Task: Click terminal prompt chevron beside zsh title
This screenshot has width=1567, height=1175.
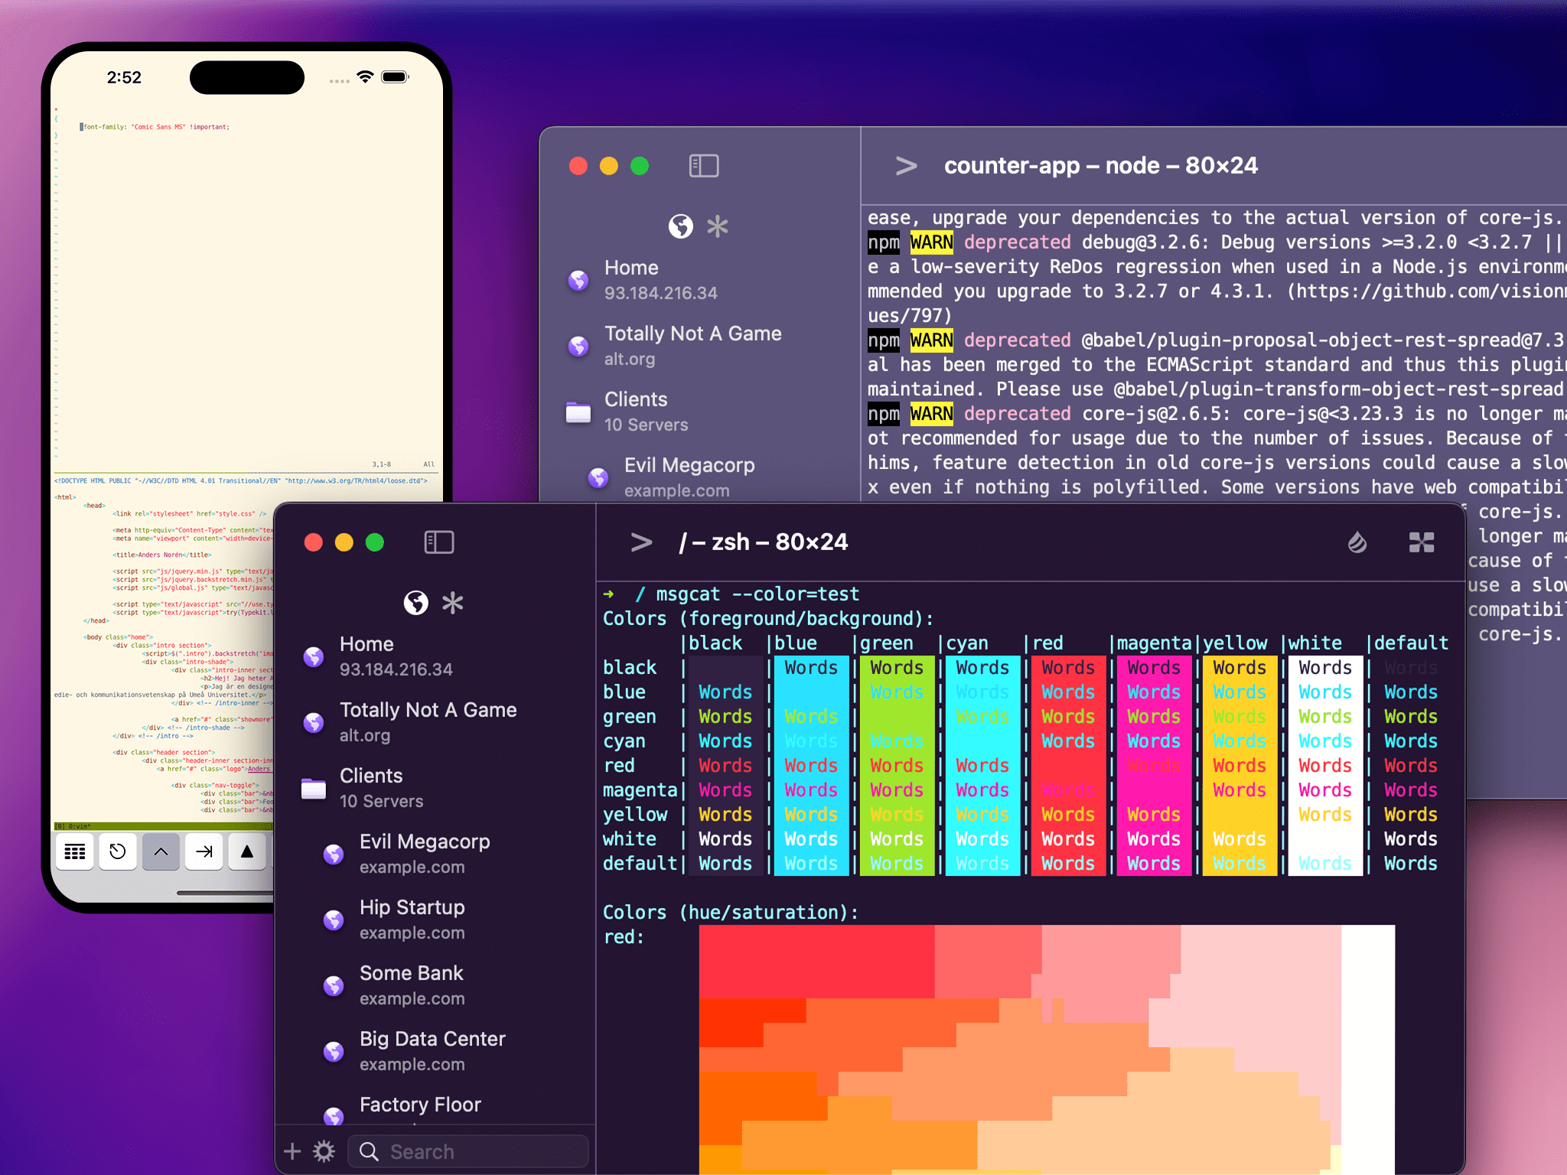Action: (641, 542)
